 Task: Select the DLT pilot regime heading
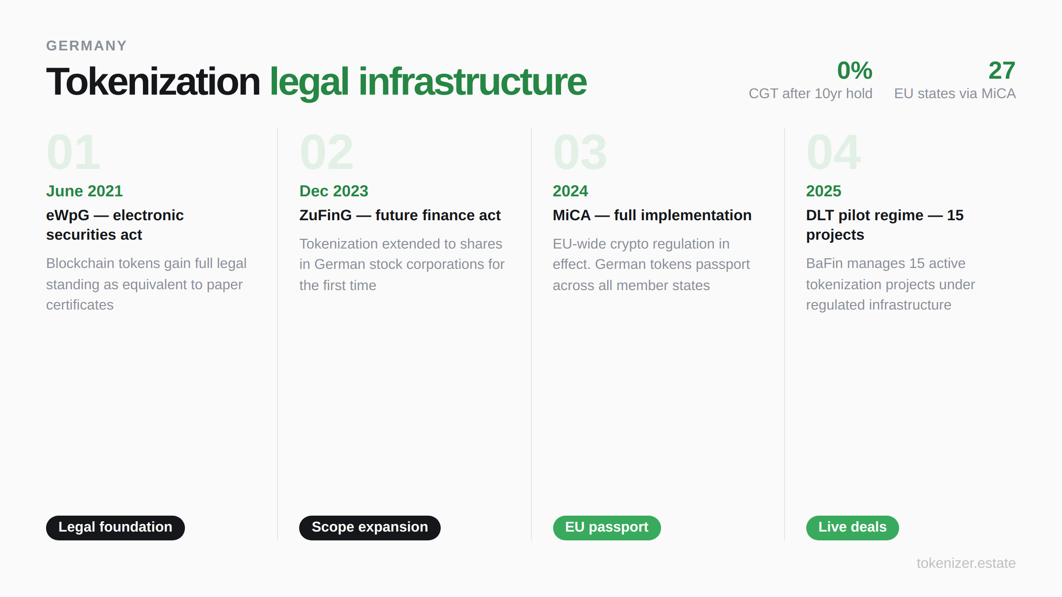[x=885, y=225]
